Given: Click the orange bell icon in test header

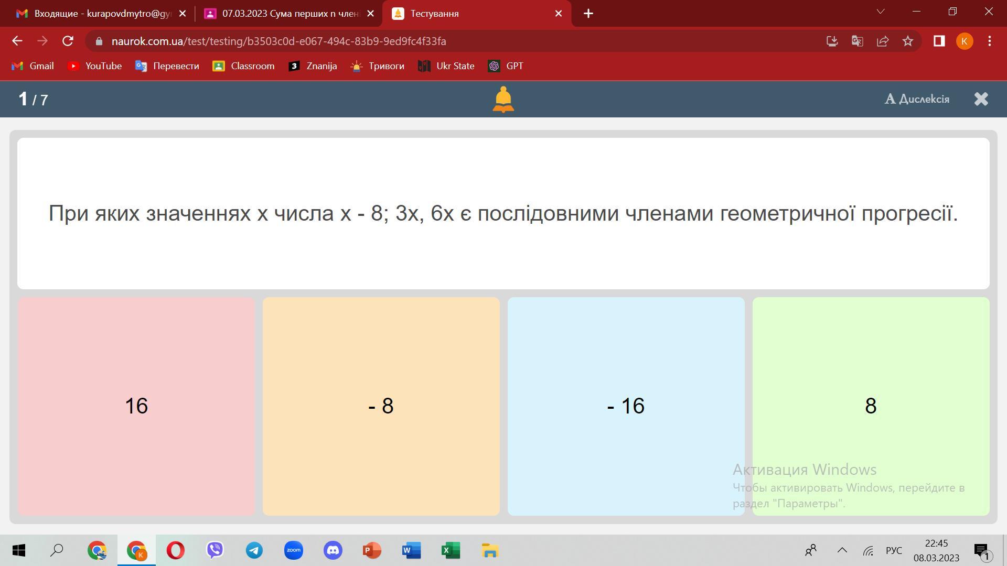Looking at the screenshot, I should coord(503,99).
